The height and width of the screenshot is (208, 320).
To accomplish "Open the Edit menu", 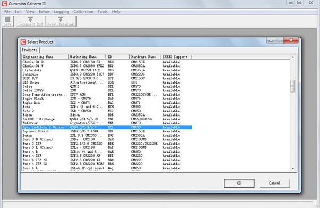I will pyautogui.click(x=18, y=12).
